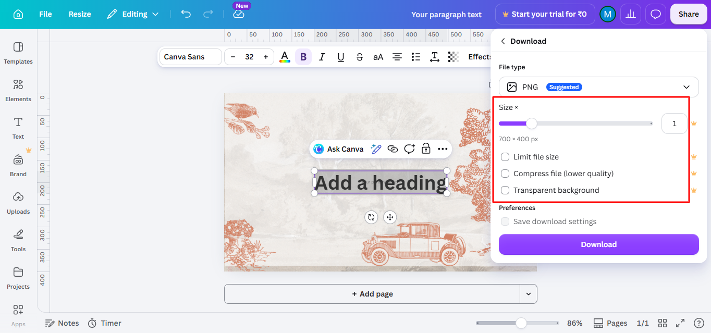Change text alignment
Screen dimensions: 711x333
[397, 57]
